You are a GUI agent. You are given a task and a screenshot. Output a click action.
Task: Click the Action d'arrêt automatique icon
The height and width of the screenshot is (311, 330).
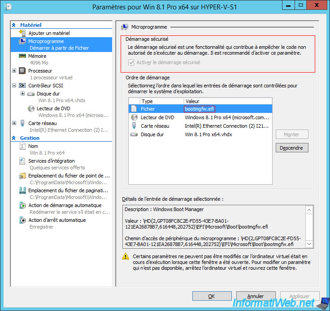coord(22,220)
